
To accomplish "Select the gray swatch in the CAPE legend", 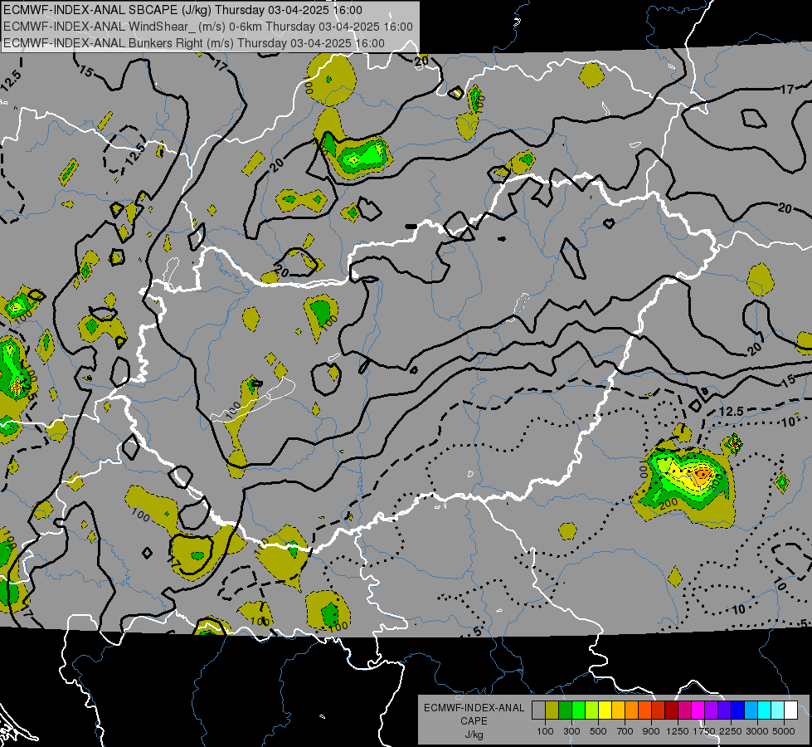I will pos(538,710).
